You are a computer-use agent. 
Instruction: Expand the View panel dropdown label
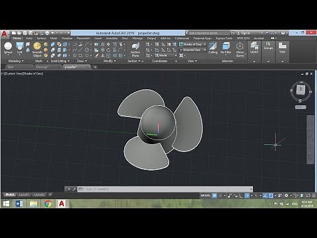click(x=192, y=61)
